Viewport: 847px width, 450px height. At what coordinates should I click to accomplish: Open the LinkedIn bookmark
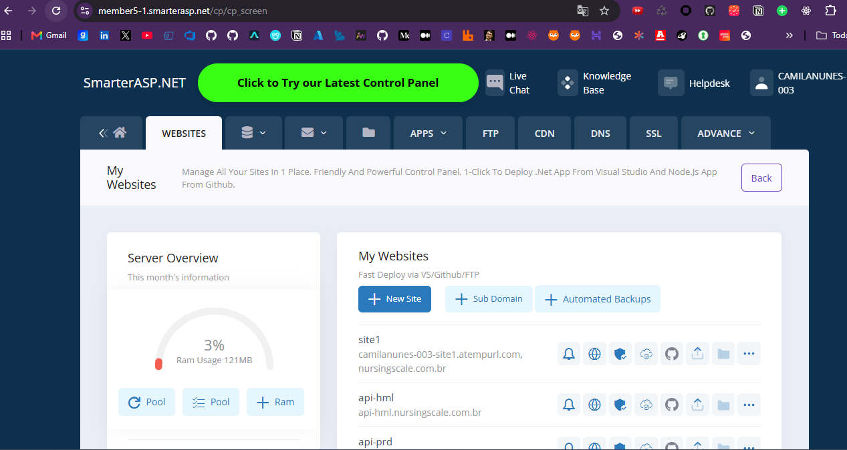[x=104, y=35]
